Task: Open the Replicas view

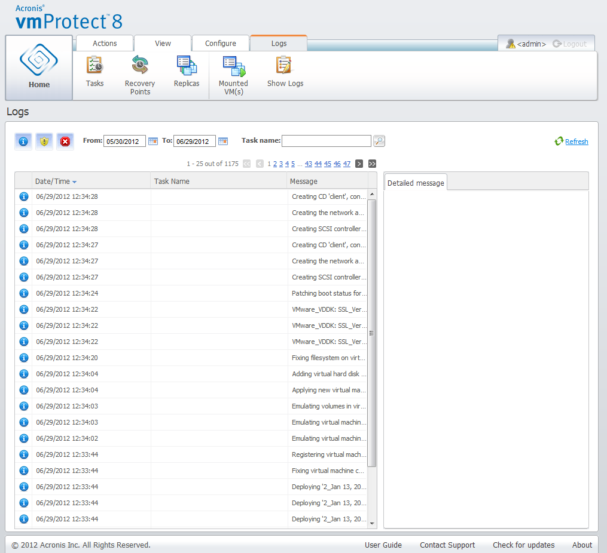Action: click(x=187, y=72)
